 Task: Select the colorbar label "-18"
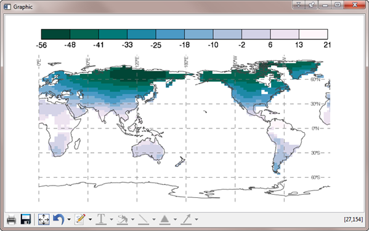pos(184,45)
